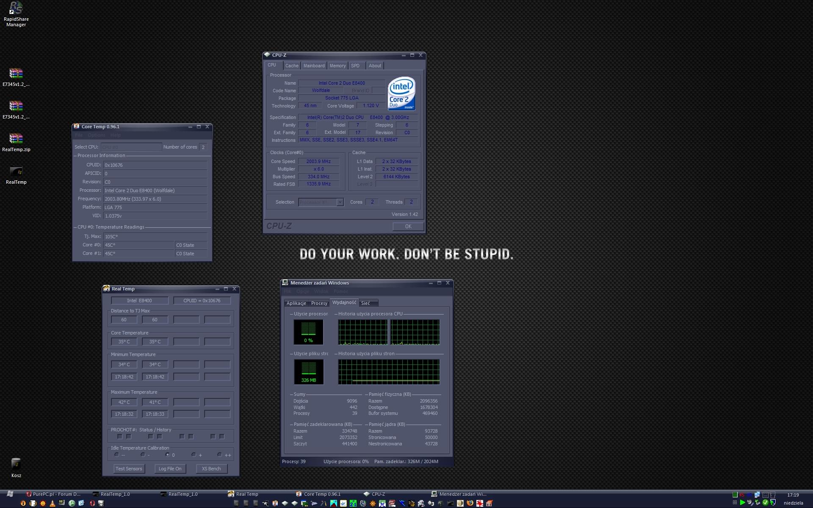Select the '--' idle calibration radio
This screenshot has height=508, width=813.
click(116, 455)
